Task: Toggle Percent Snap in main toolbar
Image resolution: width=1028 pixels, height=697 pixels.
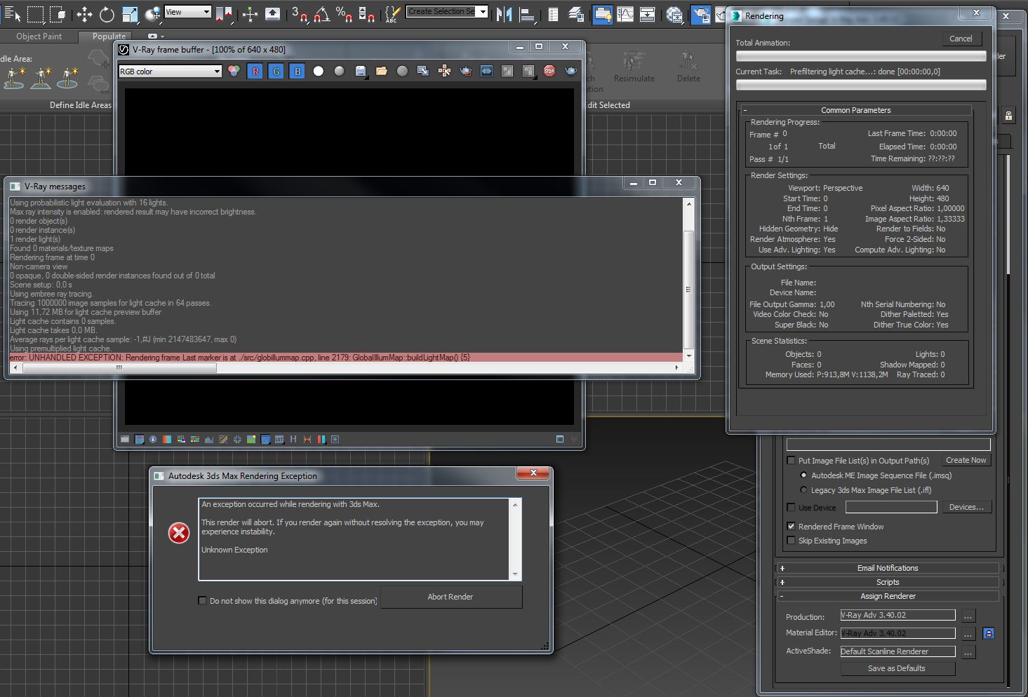Action: click(x=344, y=14)
